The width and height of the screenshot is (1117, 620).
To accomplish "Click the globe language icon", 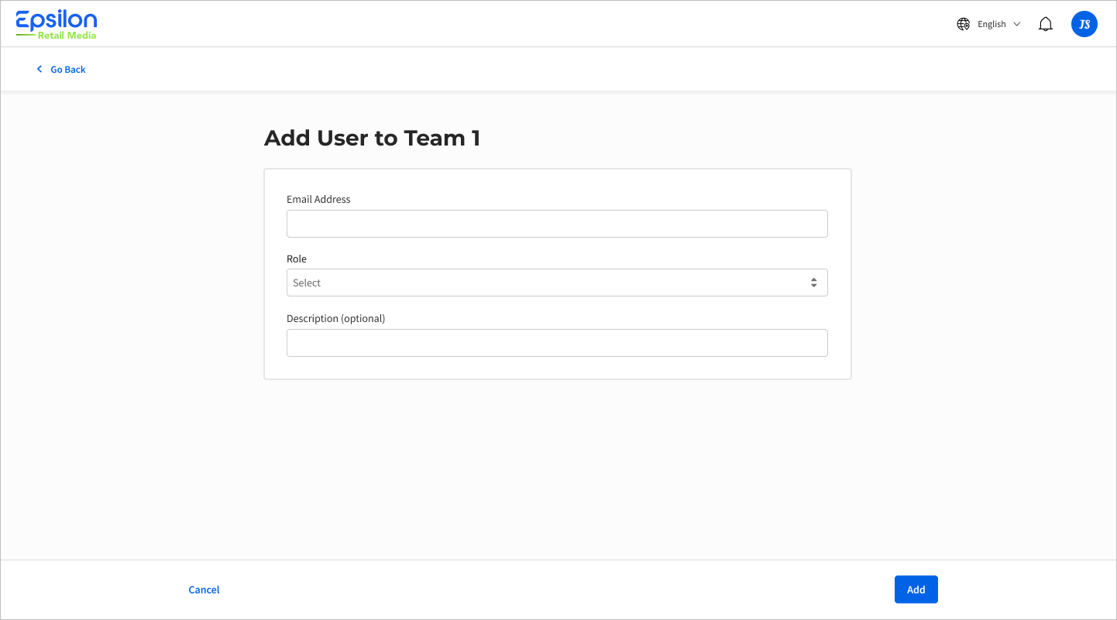I will point(963,23).
